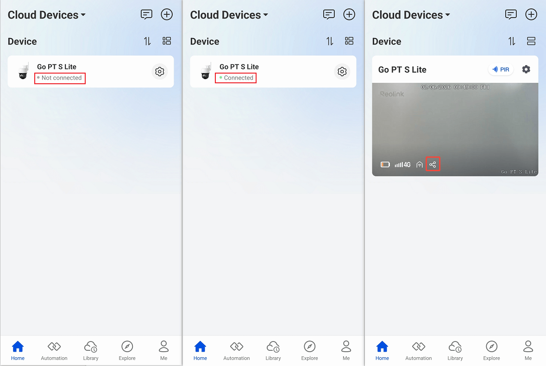This screenshot has height=366, width=546.
Task: Tap the camera image of the Connected device
Action: [205, 72]
